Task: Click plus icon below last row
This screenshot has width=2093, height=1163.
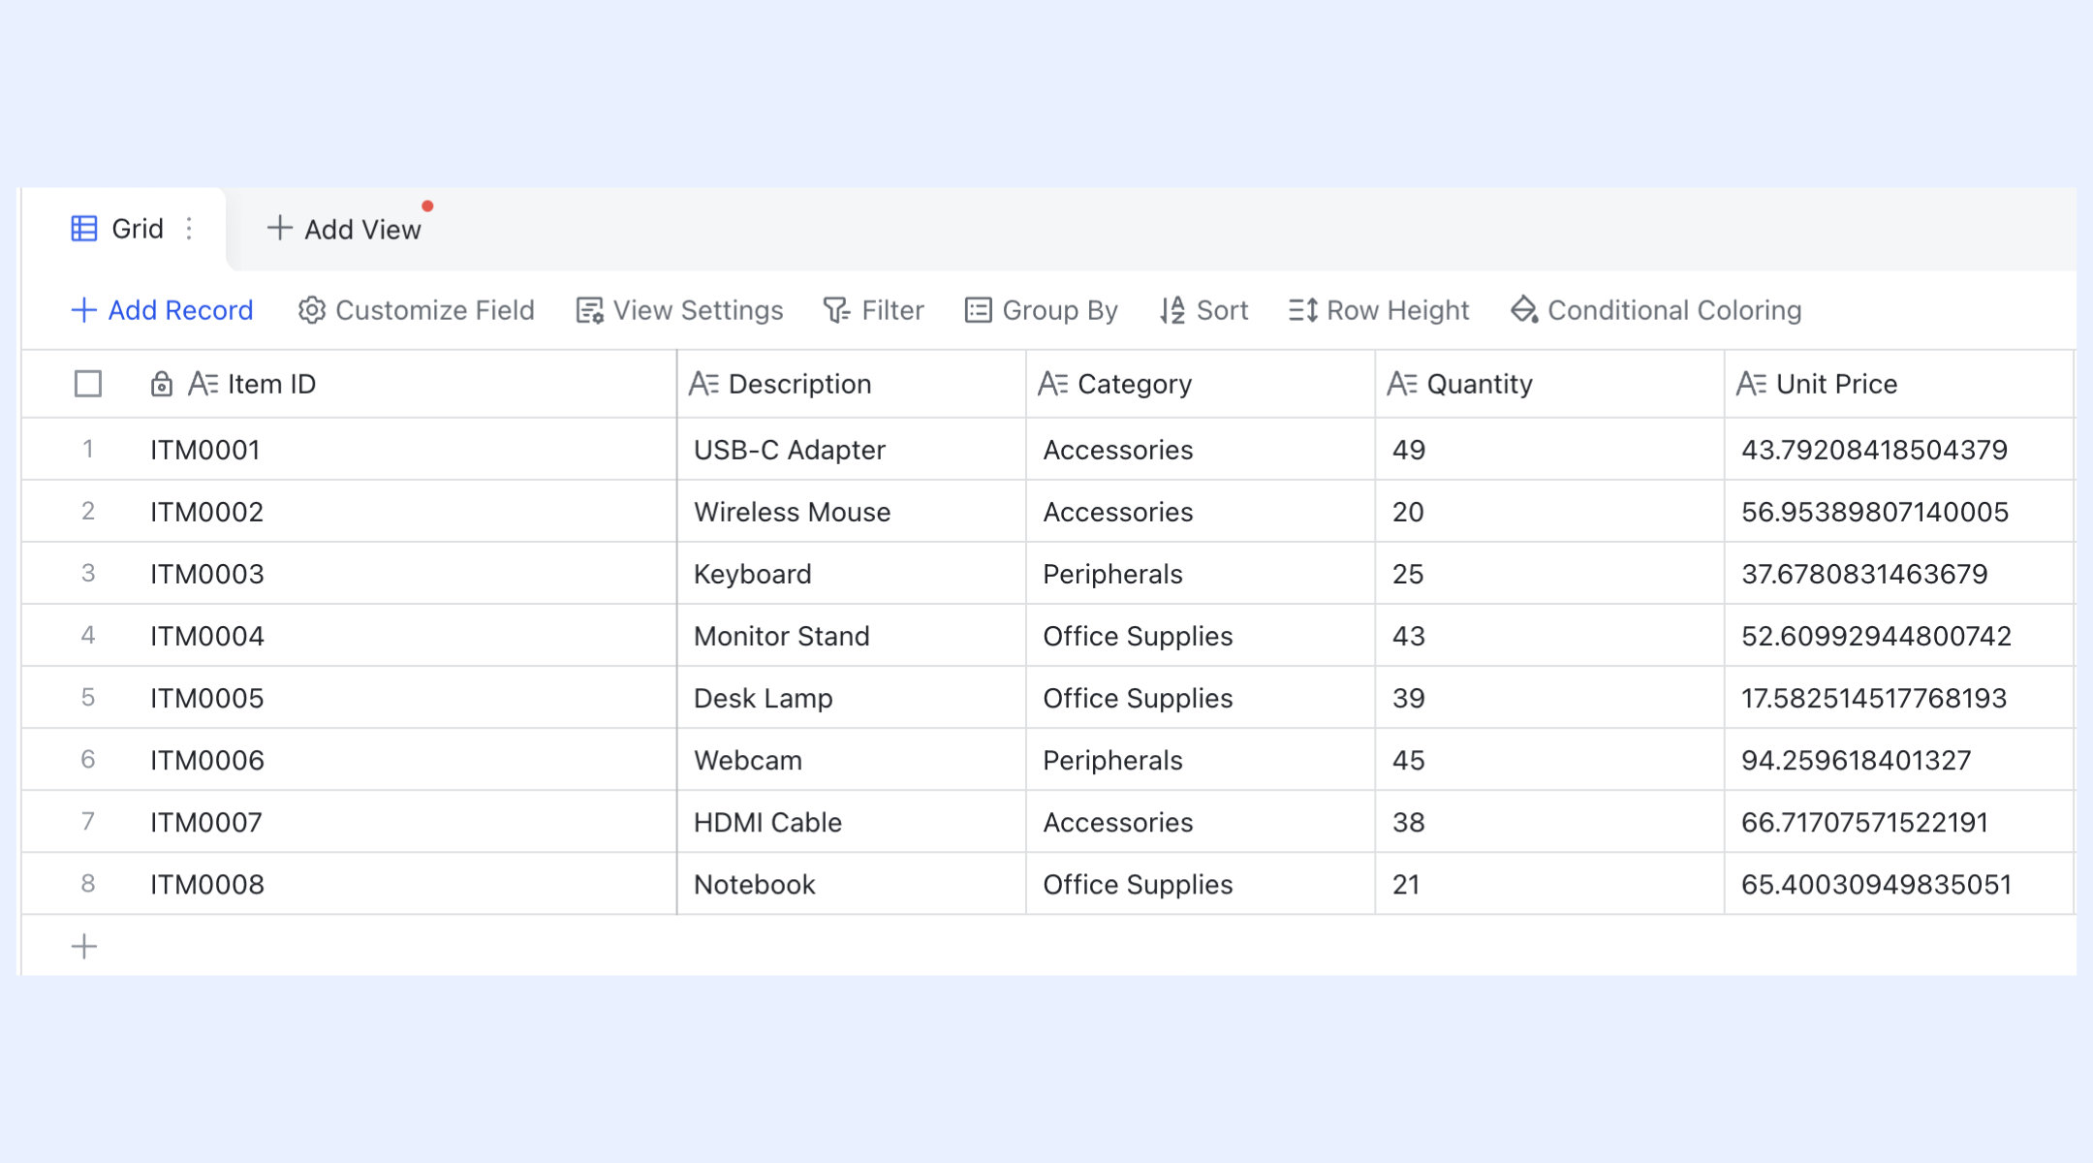Action: pyautogui.click(x=84, y=946)
